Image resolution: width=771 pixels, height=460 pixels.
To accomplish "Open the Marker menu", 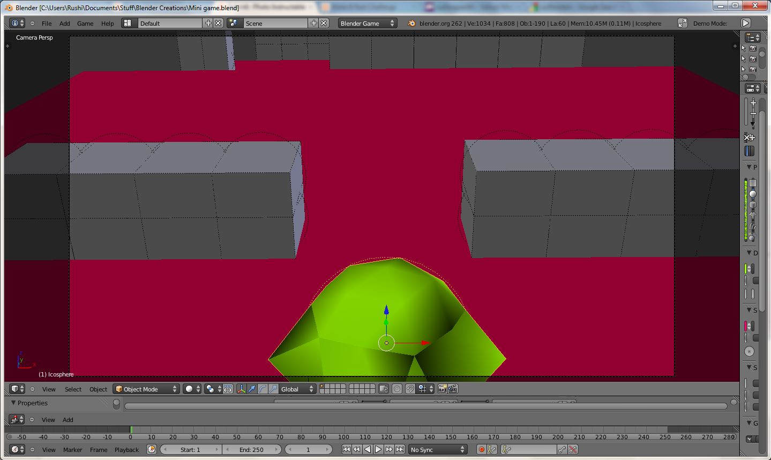I will point(73,450).
